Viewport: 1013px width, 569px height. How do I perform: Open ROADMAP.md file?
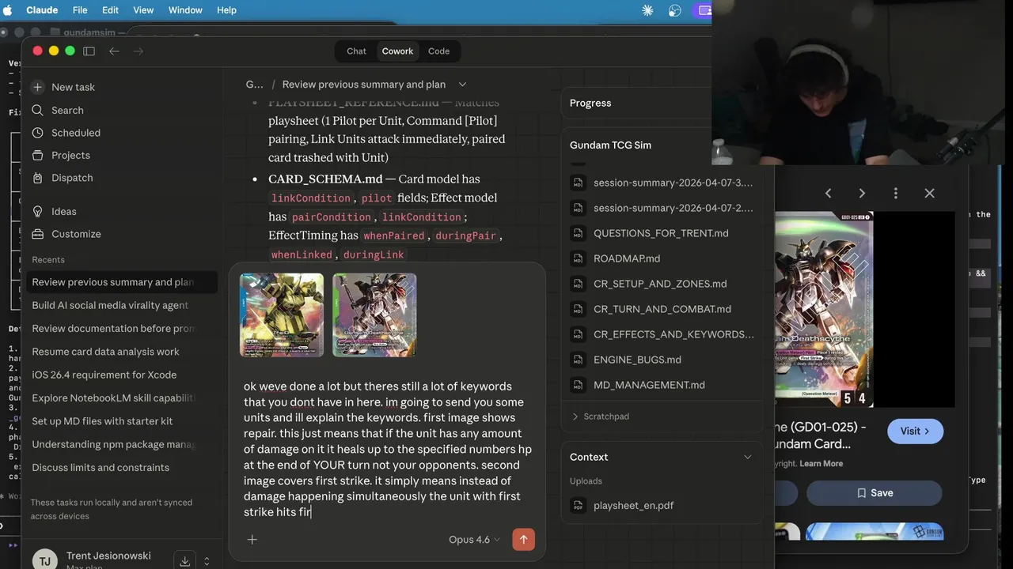[x=626, y=258]
